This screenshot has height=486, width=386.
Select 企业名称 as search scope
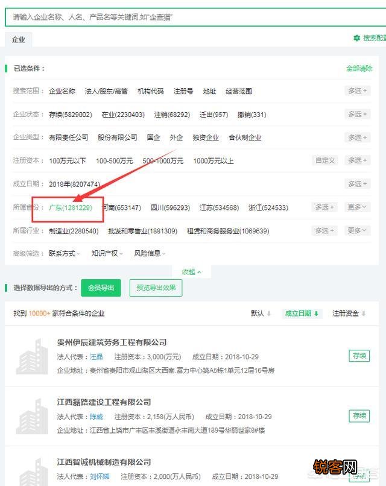coord(62,91)
